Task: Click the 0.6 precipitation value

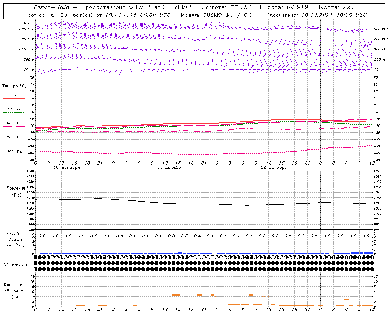Action: [353, 236]
